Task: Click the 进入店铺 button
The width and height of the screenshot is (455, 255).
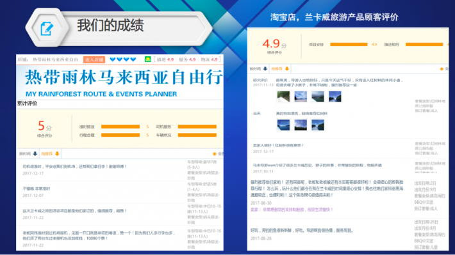Action: pyautogui.click(x=94, y=59)
